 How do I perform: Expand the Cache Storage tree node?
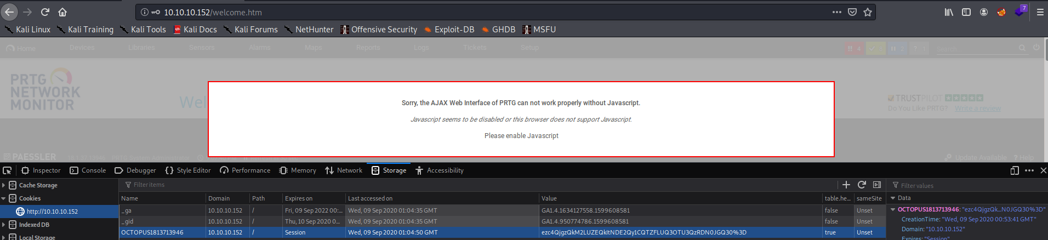pos(3,185)
